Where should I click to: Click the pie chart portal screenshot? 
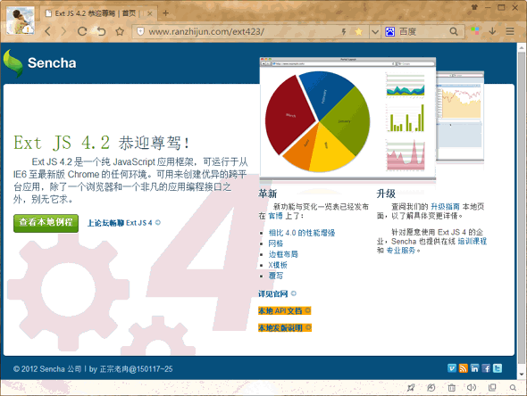click(347, 120)
